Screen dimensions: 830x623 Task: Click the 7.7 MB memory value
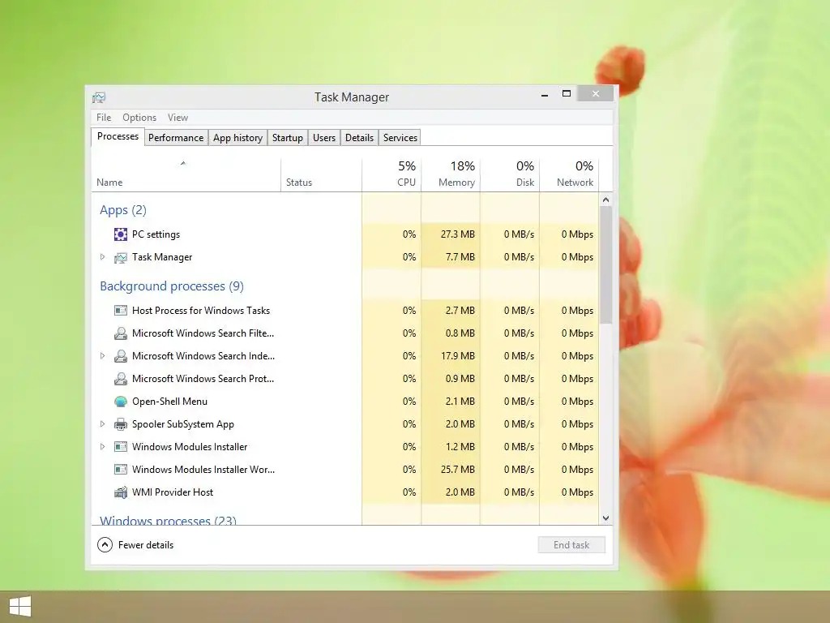point(460,257)
